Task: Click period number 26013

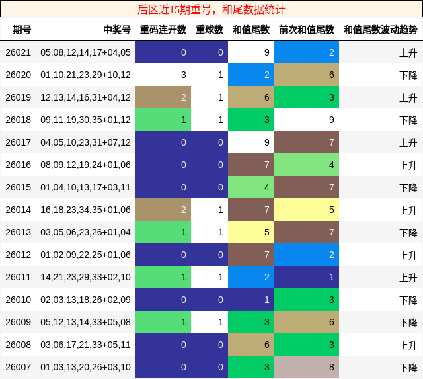Action: 19,232
